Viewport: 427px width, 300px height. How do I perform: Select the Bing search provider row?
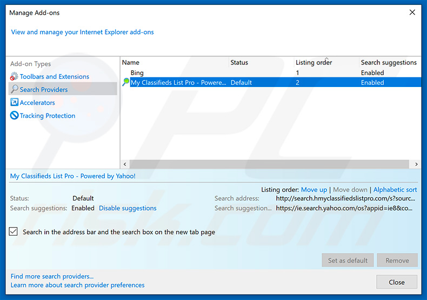point(137,73)
